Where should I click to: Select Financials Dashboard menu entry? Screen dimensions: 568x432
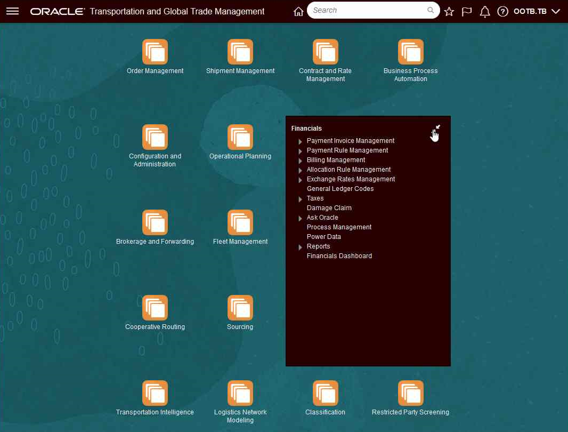(x=339, y=255)
